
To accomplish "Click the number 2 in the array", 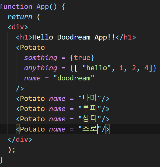I will [x=134, y=68].
